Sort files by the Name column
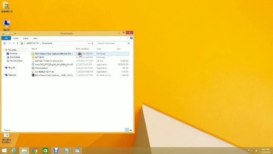The height and width of the screenshot is (154, 273). (x=34, y=49)
